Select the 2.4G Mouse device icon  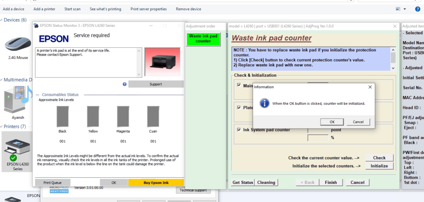pos(18,45)
